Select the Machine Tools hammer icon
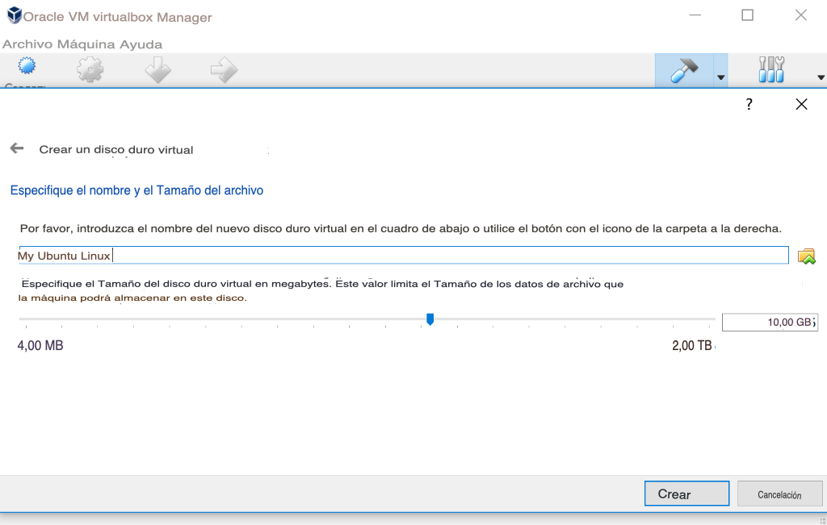 (684, 70)
